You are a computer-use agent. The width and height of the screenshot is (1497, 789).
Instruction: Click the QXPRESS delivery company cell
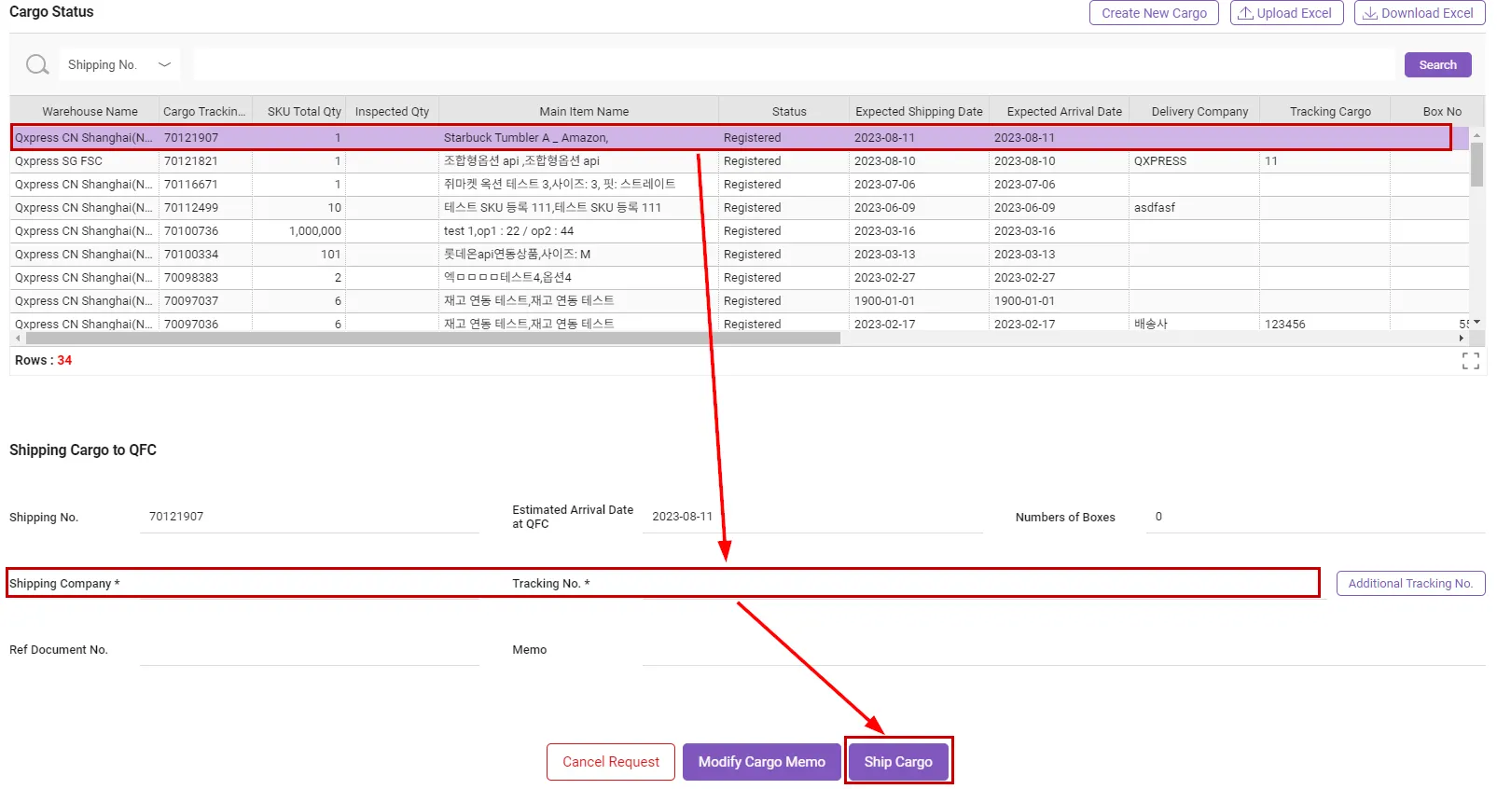tap(1194, 161)
